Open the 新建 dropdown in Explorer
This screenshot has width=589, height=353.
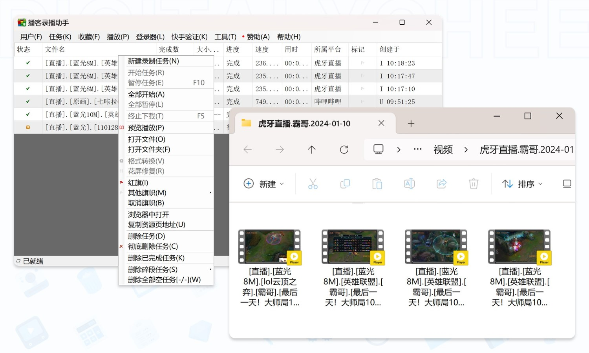coord(264,184)
